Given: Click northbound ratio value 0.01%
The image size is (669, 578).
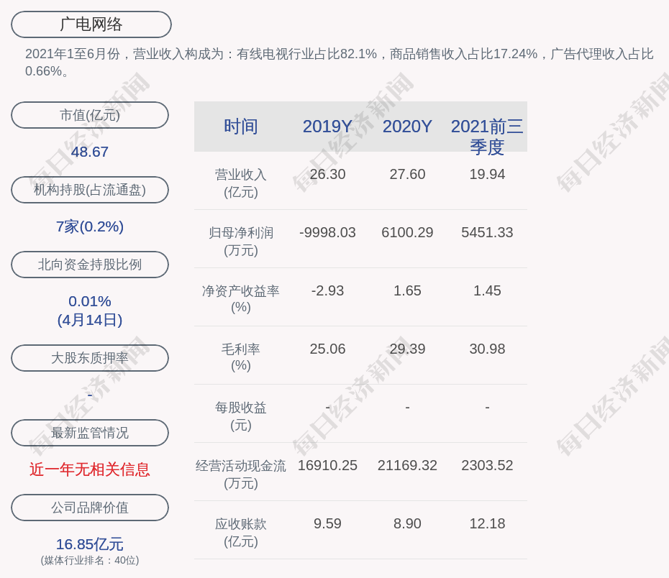Looking at the screenshot, I should (x=90, y=301).
